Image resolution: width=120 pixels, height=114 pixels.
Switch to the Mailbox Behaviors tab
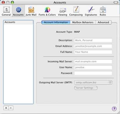tap(83, 22)
